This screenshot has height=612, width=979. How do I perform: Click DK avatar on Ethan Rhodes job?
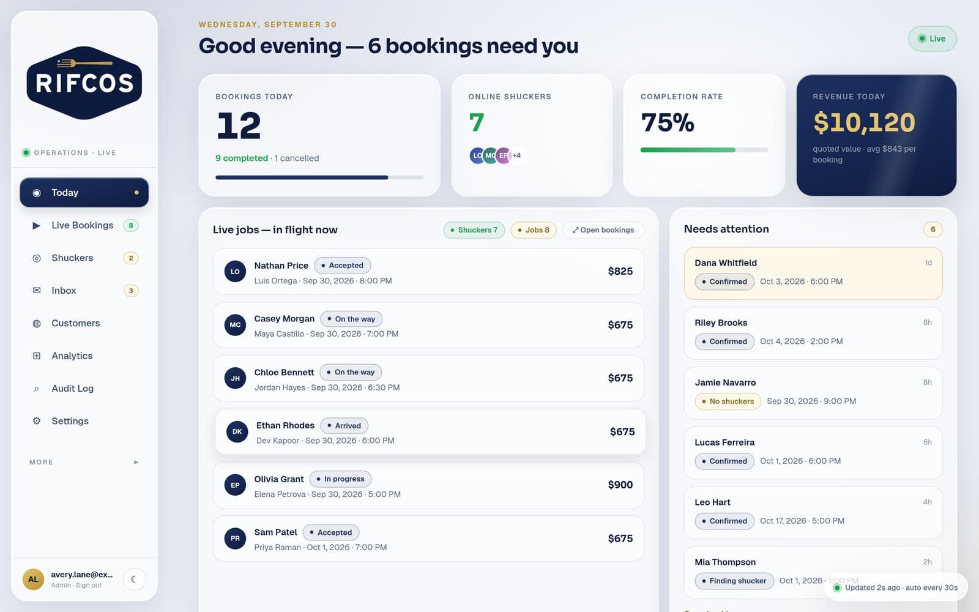click(x=237, y=431)
